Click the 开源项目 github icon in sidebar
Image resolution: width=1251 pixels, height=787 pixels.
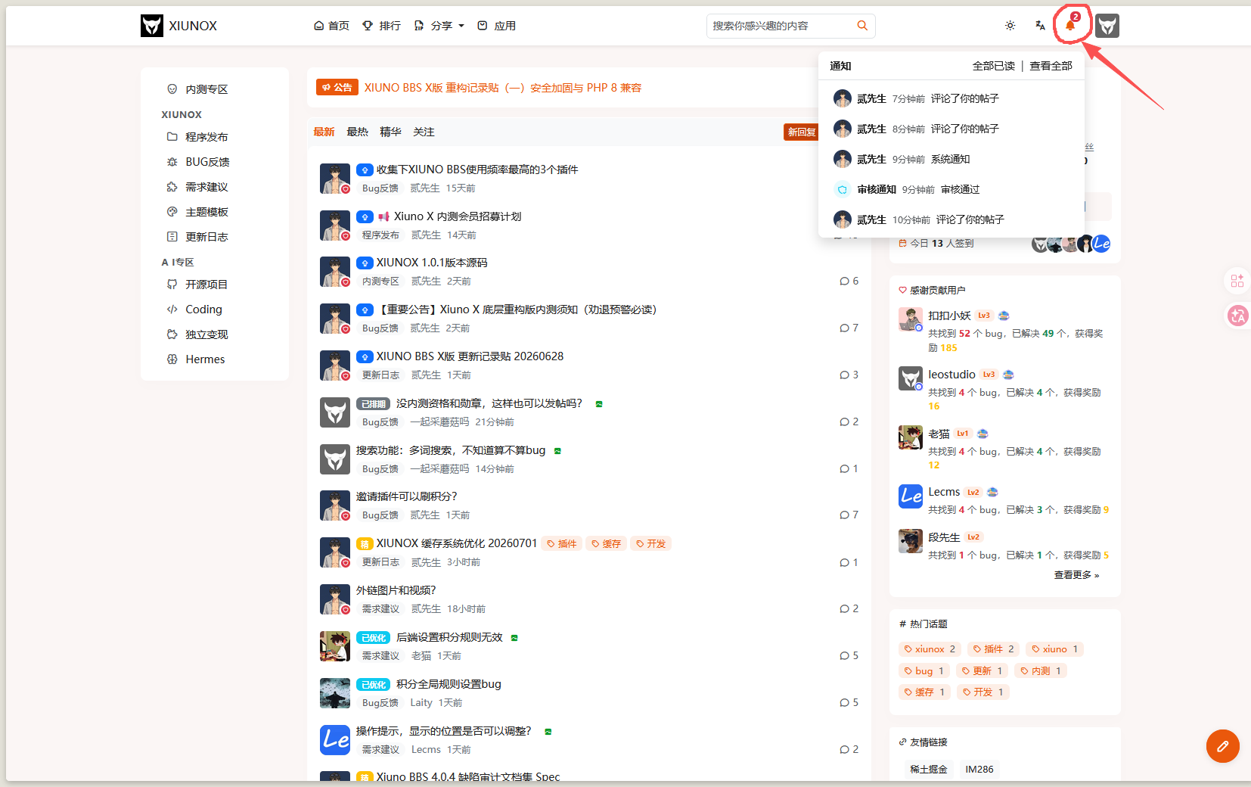point(172,285)
